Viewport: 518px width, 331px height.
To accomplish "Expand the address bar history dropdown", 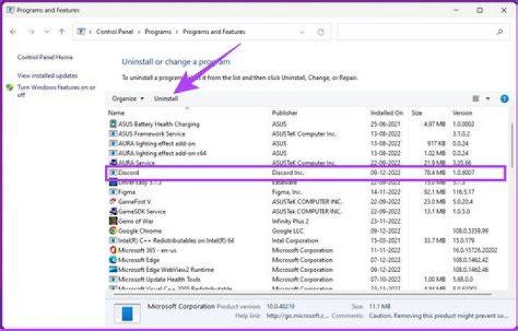I will click(x=301, y=32).
